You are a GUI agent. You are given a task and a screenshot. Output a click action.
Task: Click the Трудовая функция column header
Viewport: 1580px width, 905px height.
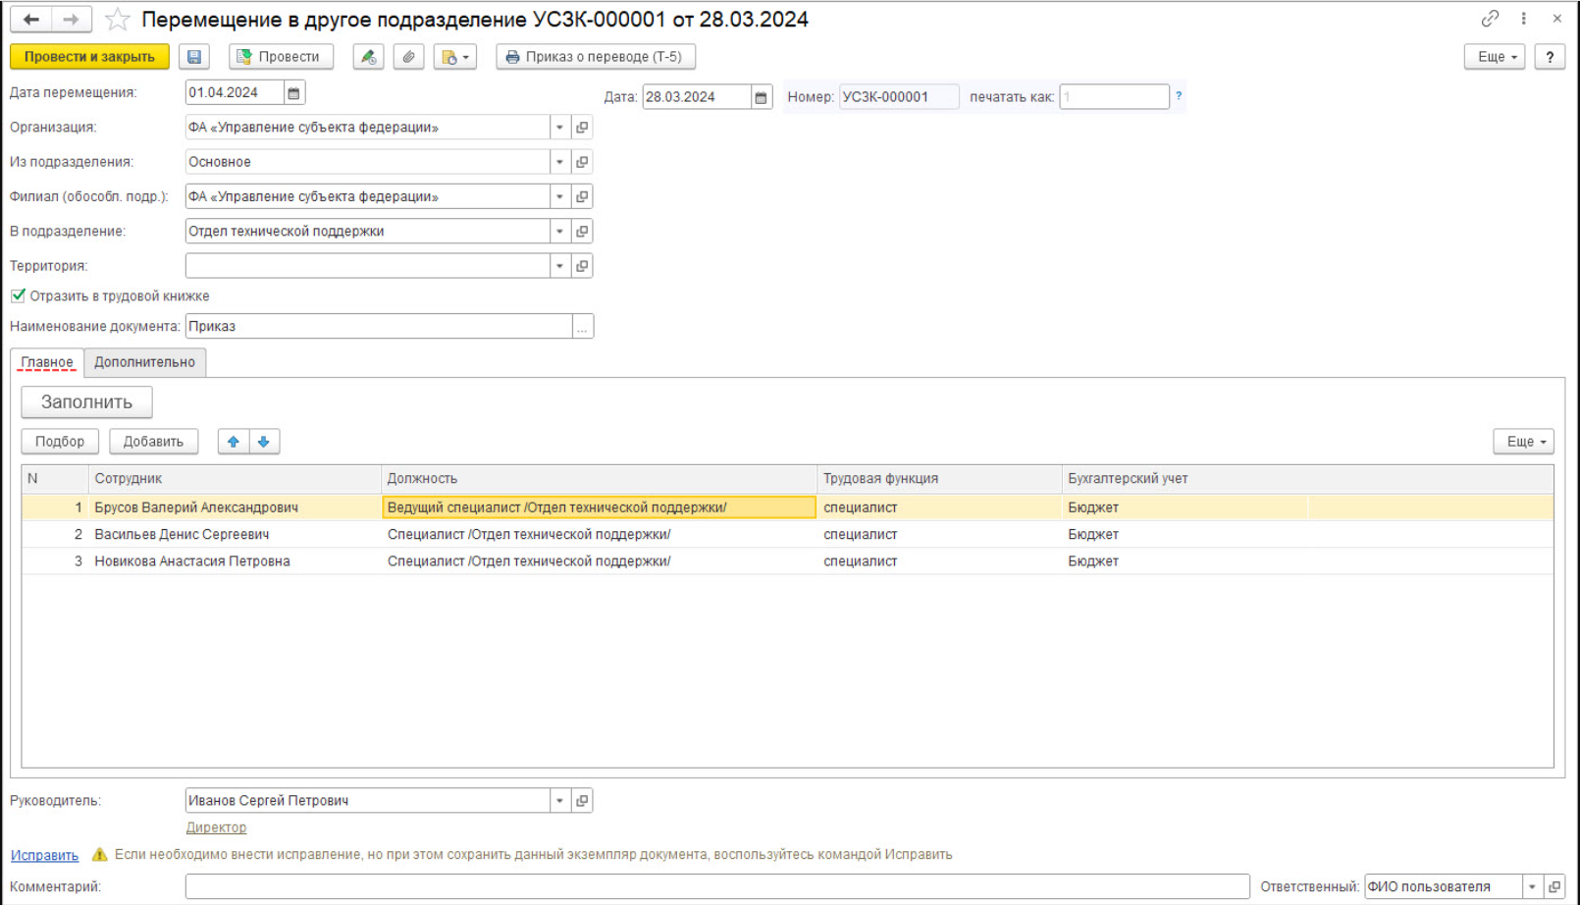tap(938, 479)
